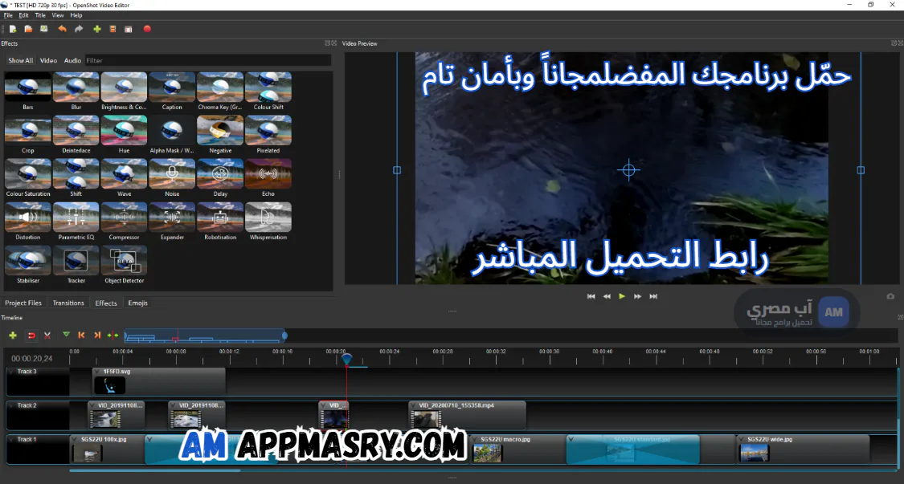
Task: Open SGS22U 100x.jpg clip menu arrow
Action: [x=76, y=440]
